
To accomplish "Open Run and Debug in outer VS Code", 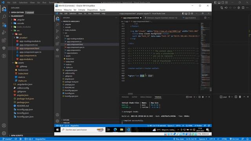I will [x=4, y=32].
